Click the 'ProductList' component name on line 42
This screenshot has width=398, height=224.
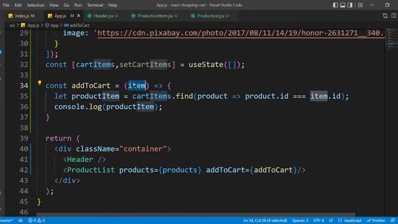coord(91,170)
